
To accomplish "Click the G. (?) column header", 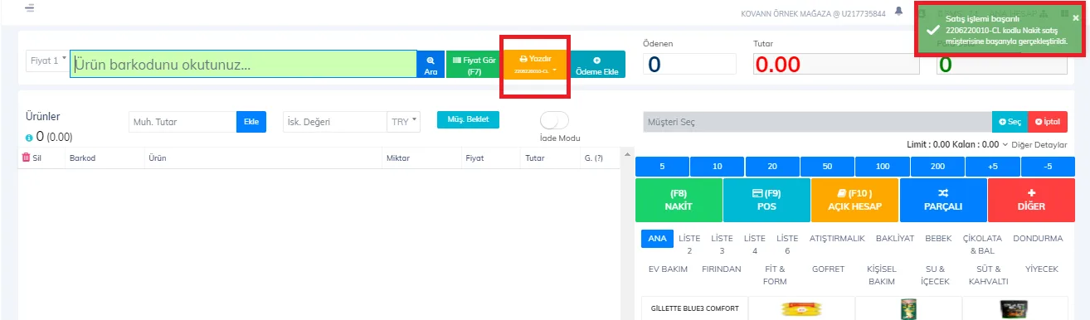I will 594,158.
